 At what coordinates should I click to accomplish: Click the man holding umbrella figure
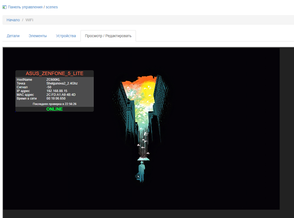coord(141,171)
